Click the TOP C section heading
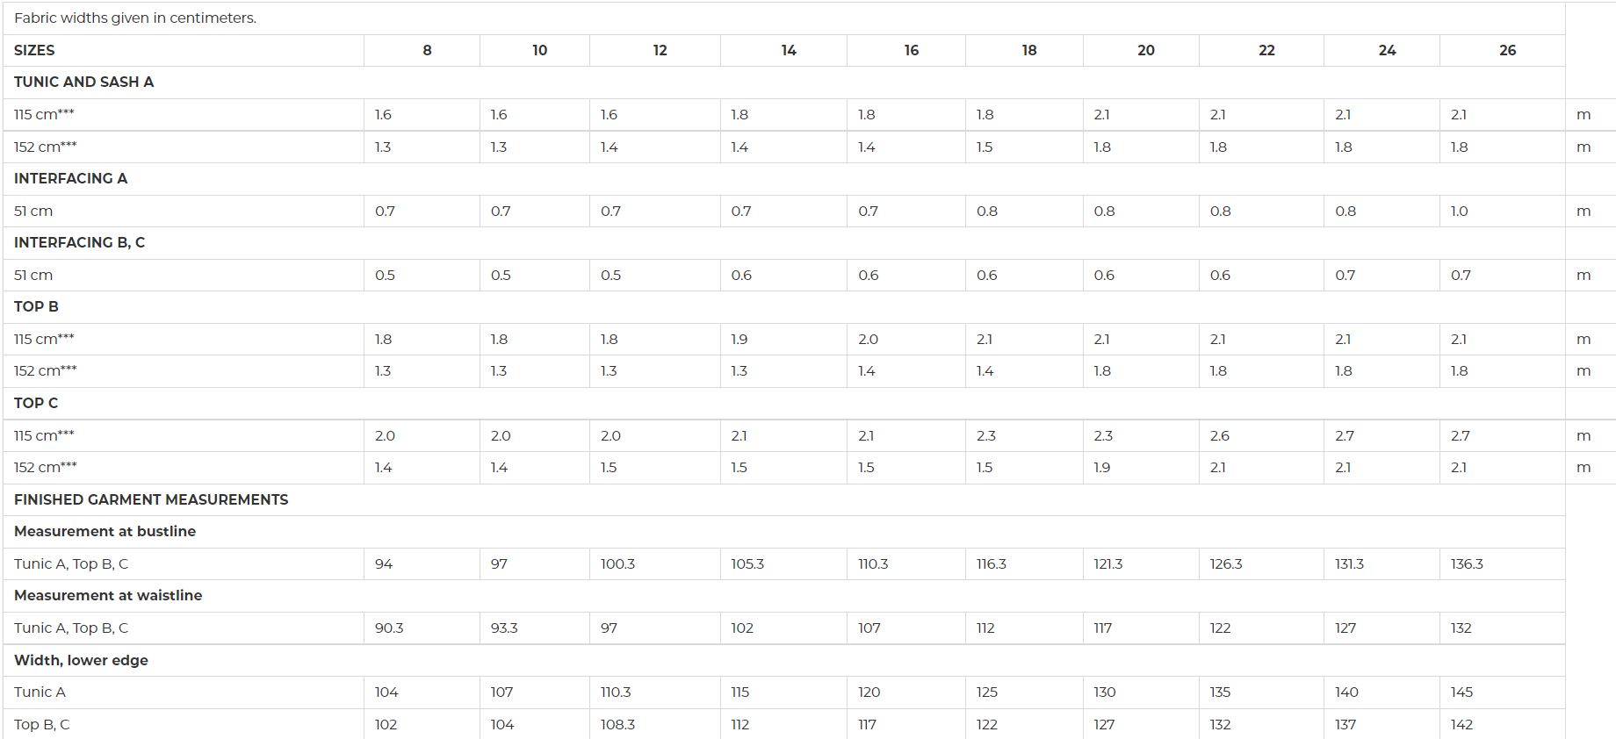The image size is (1616, 739). 36,404
